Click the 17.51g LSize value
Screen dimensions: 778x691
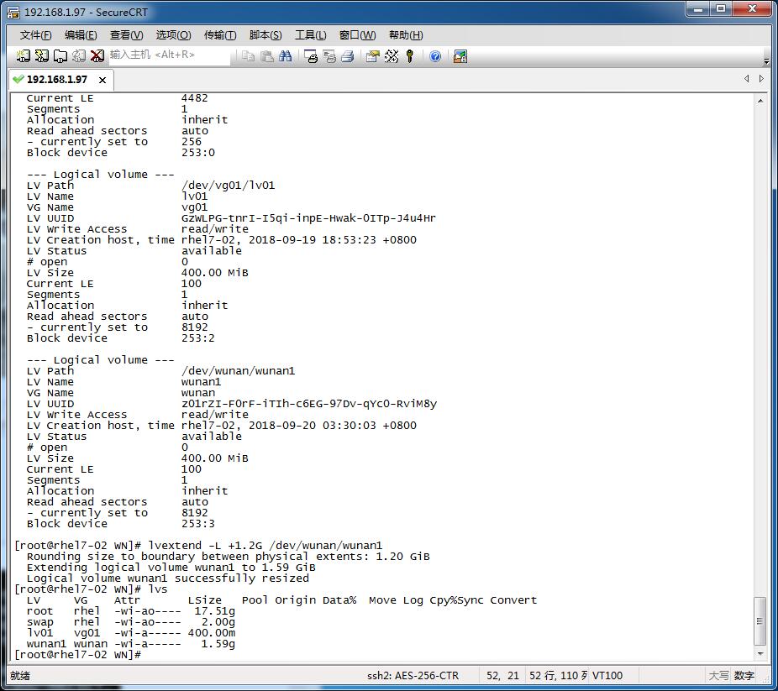214,611
